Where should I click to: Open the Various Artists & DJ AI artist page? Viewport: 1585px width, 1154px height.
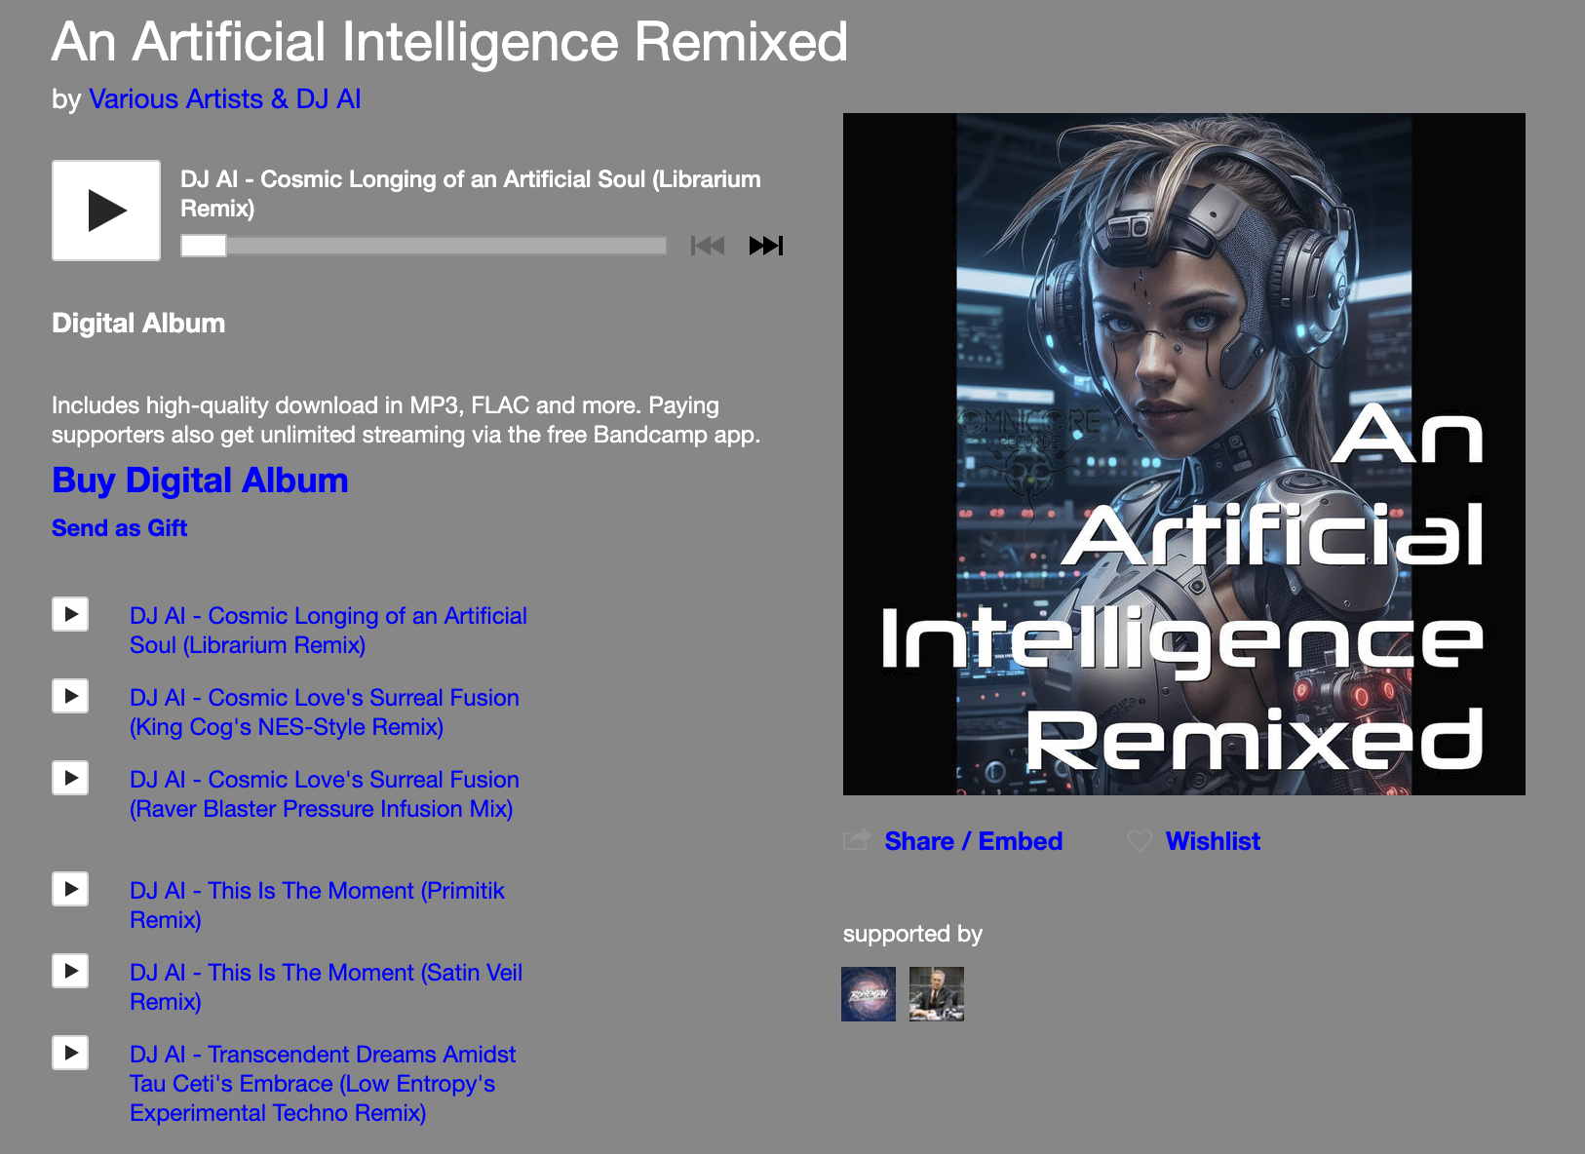pyautogui.click(x=224, y=99)
